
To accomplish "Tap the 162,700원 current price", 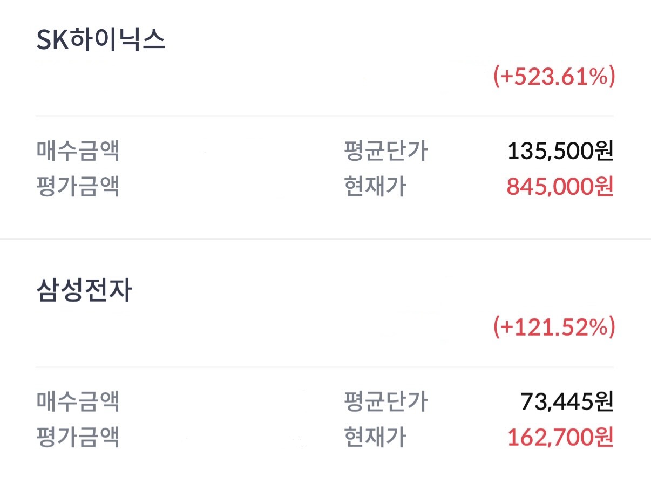I will (560, 437).
